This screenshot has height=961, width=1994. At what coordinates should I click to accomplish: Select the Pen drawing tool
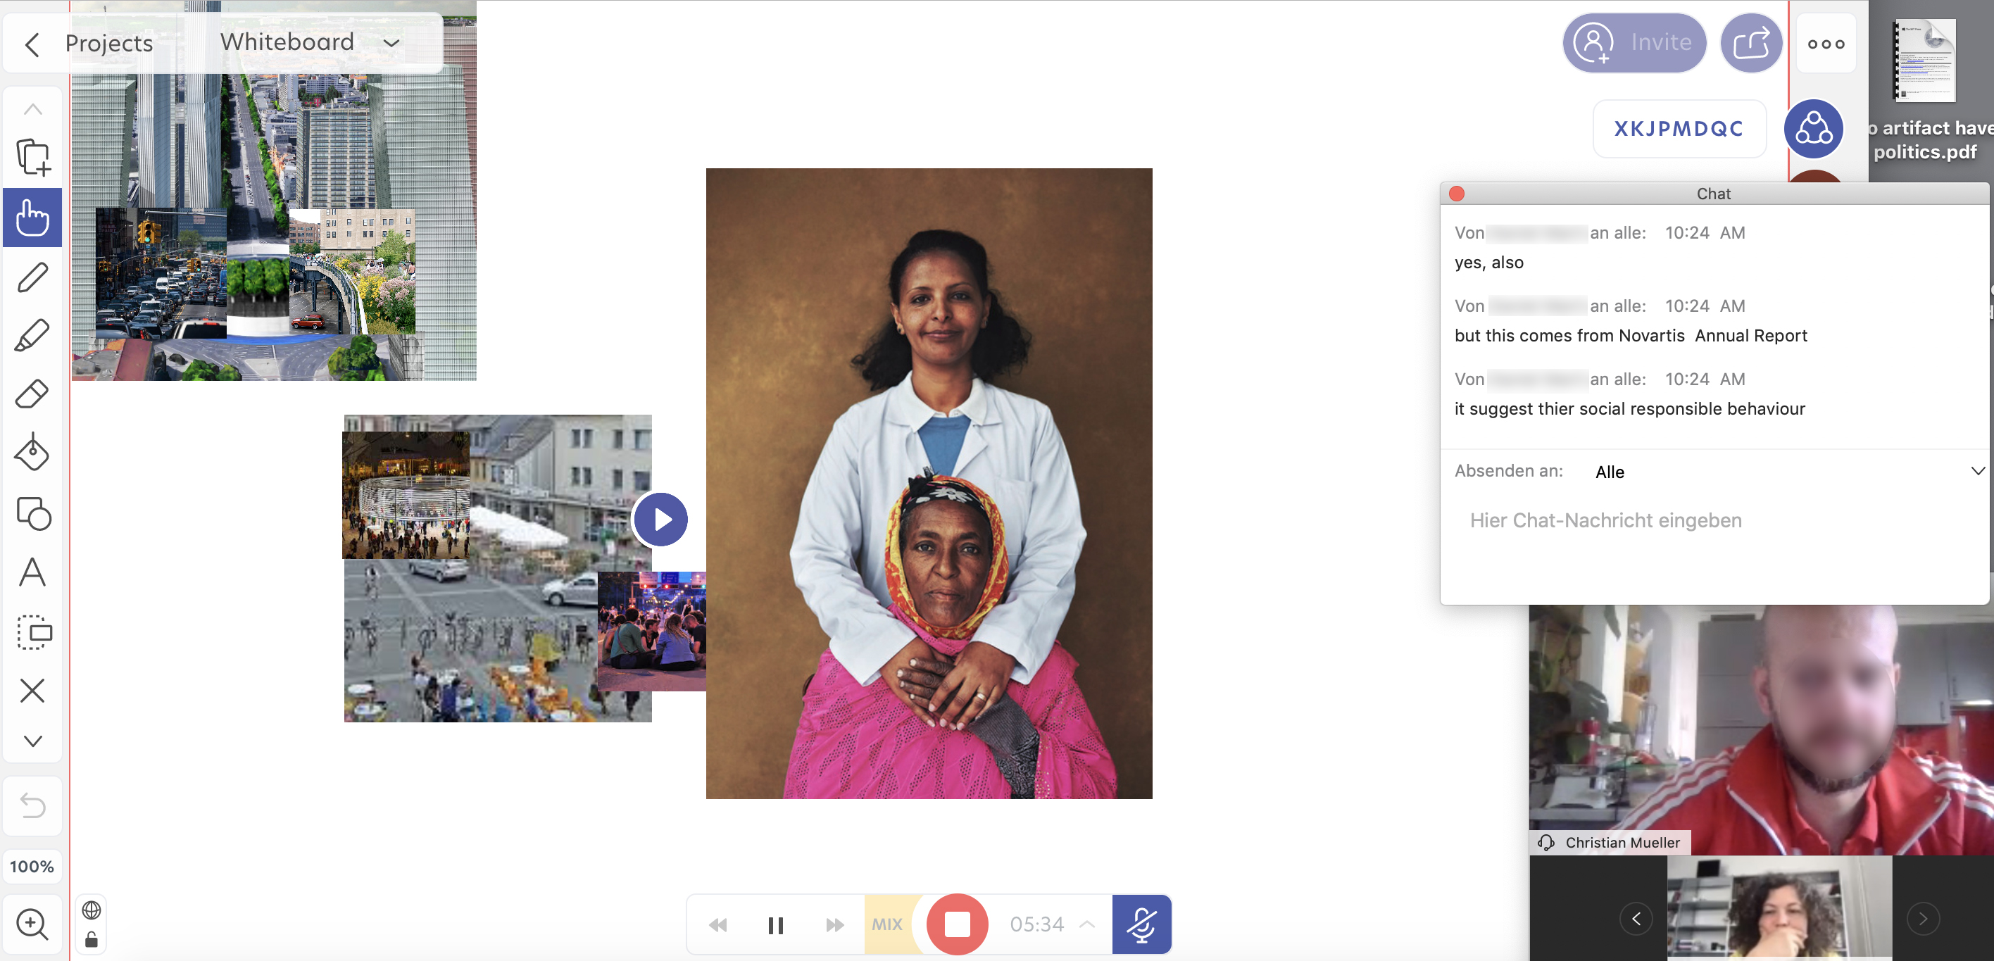coord(32,277)
